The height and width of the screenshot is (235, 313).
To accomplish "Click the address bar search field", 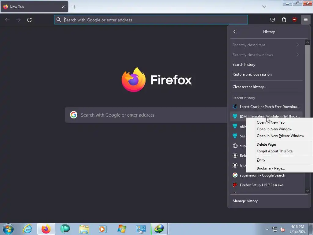I will (151, 20).
